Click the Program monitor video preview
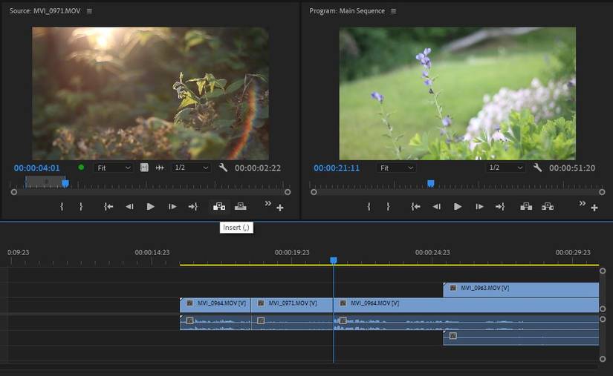 click(x=458, y=93)
